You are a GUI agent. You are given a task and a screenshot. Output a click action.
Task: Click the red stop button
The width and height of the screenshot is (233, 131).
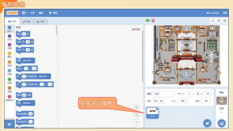pyautogui.click(x=153, y=21)
